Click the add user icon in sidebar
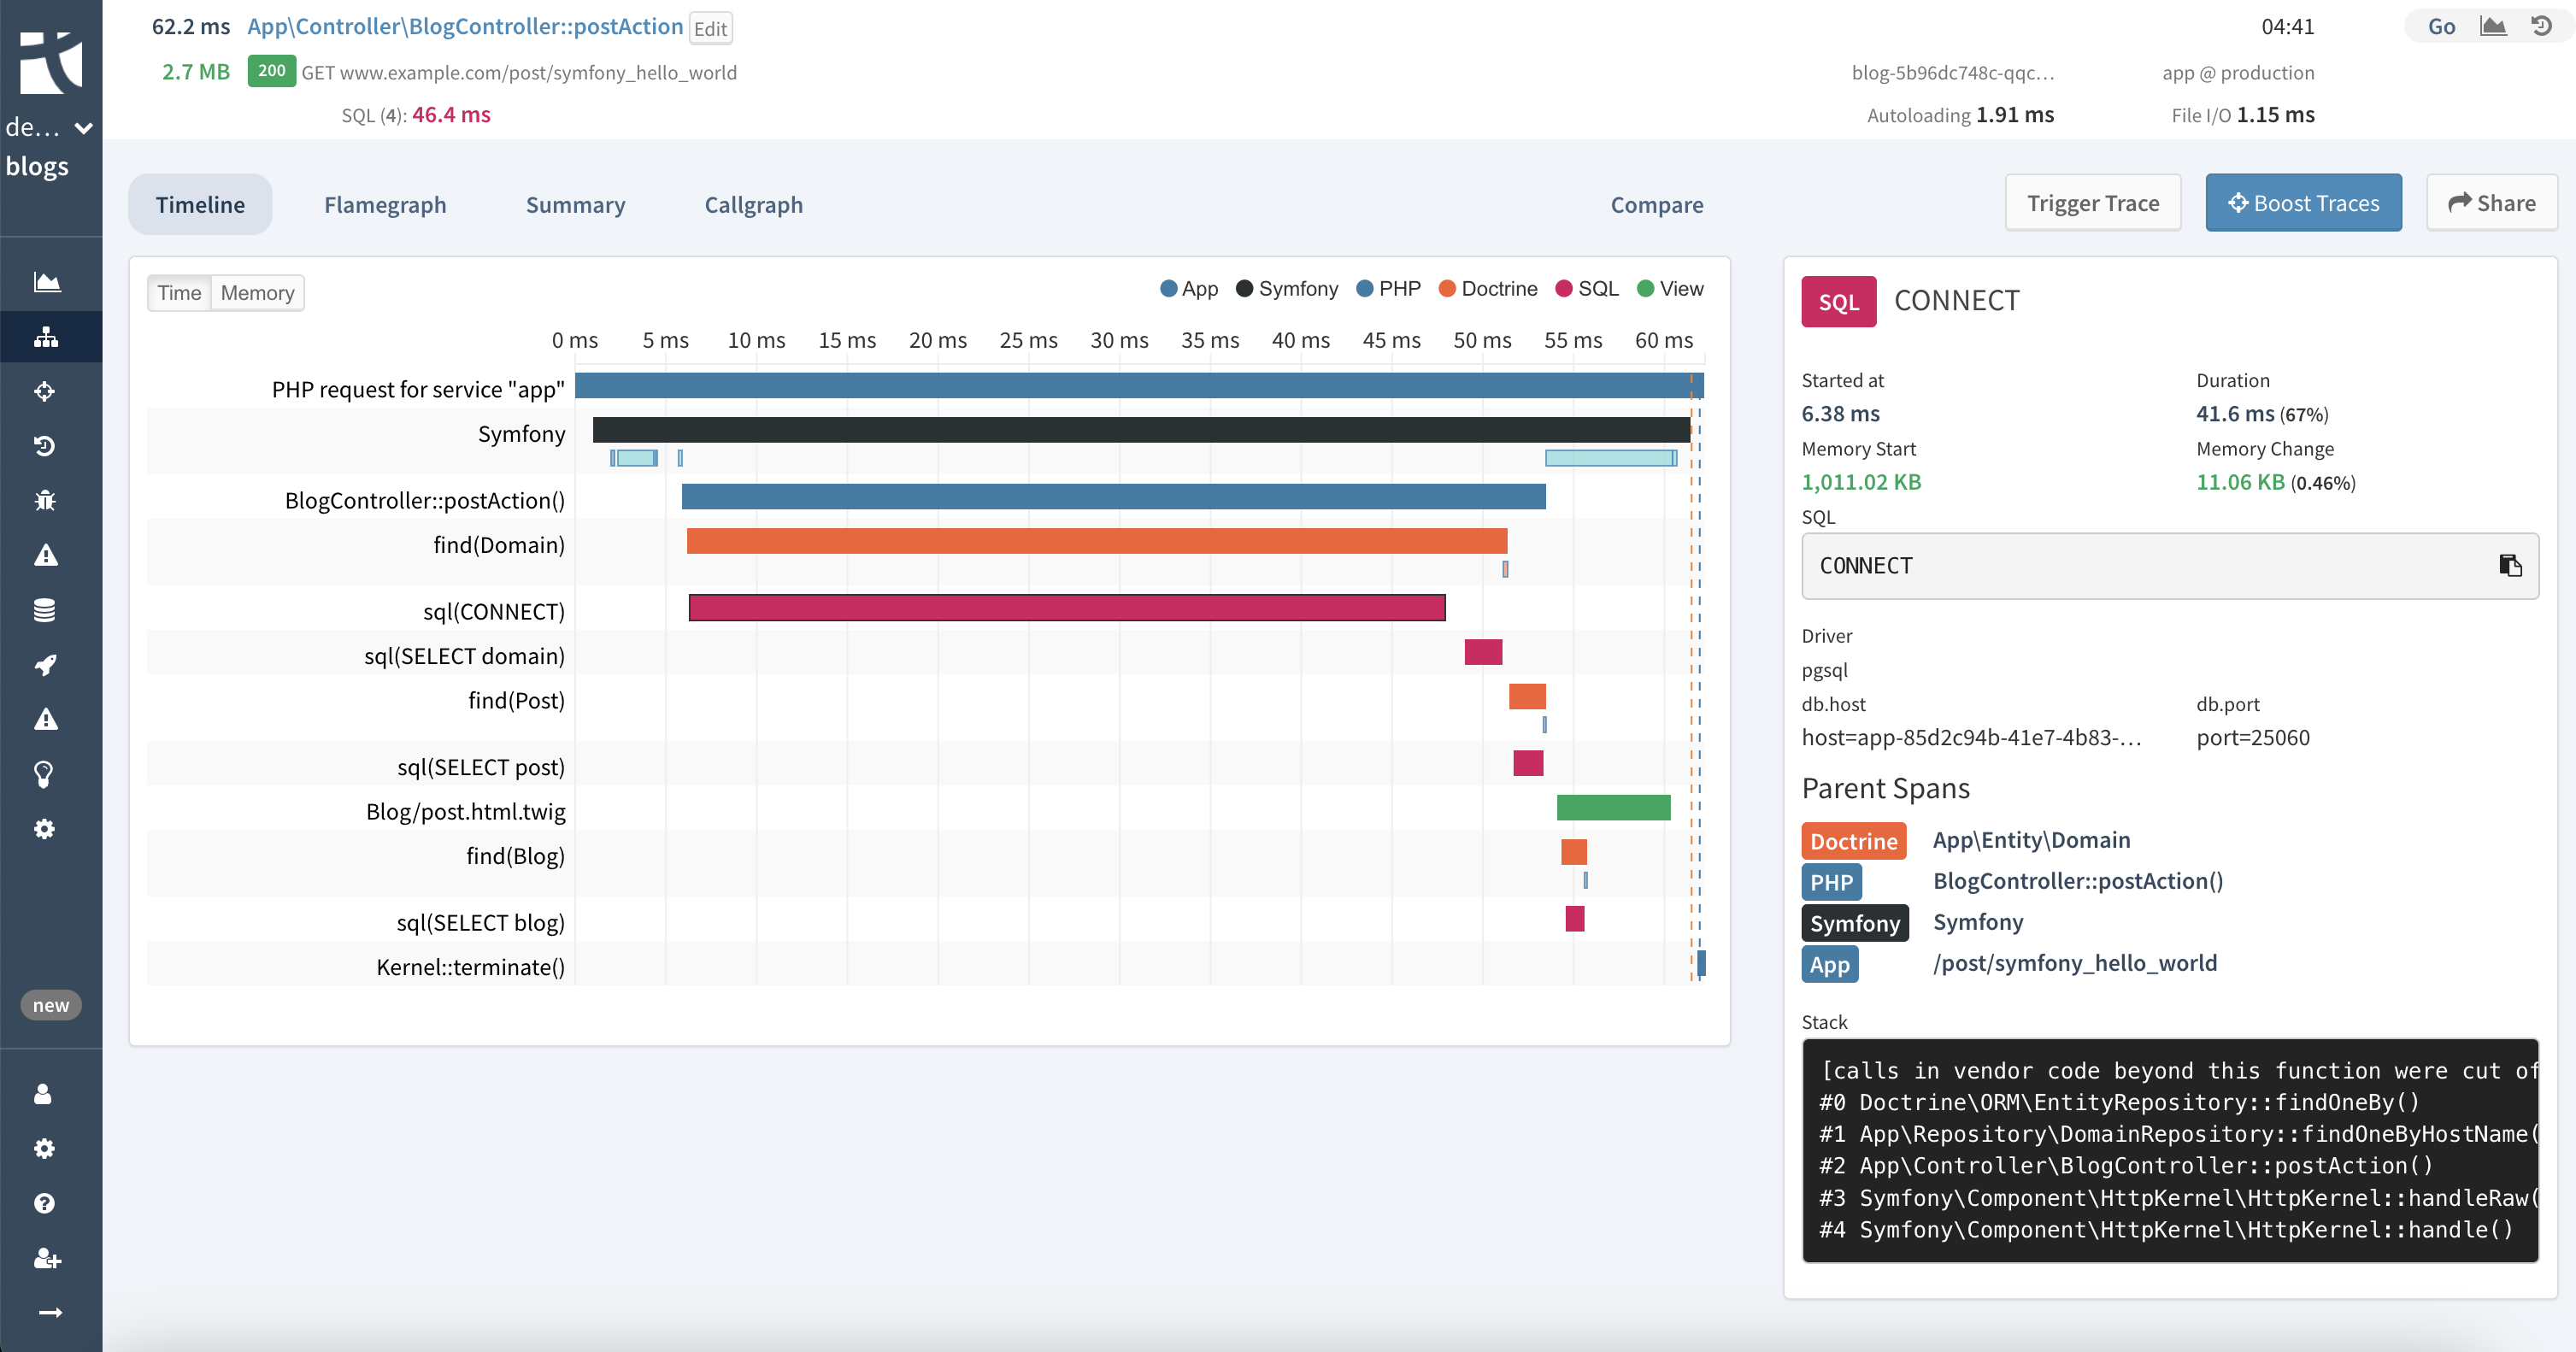The height and width of the screenshot is (1352, 2576). [47, 1258]
